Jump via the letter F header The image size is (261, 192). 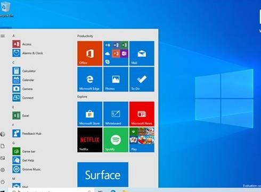[x=13, y=125]
